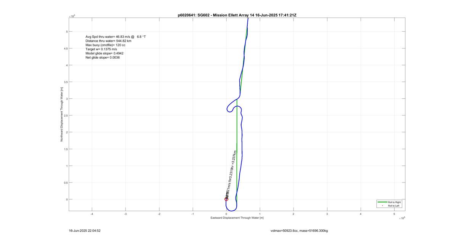
Task: Click the x-axis tick label '-3'
Action: [x=125, y=214]
